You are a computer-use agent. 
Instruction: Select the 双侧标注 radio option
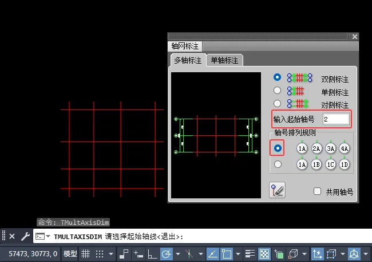point(277,77)
